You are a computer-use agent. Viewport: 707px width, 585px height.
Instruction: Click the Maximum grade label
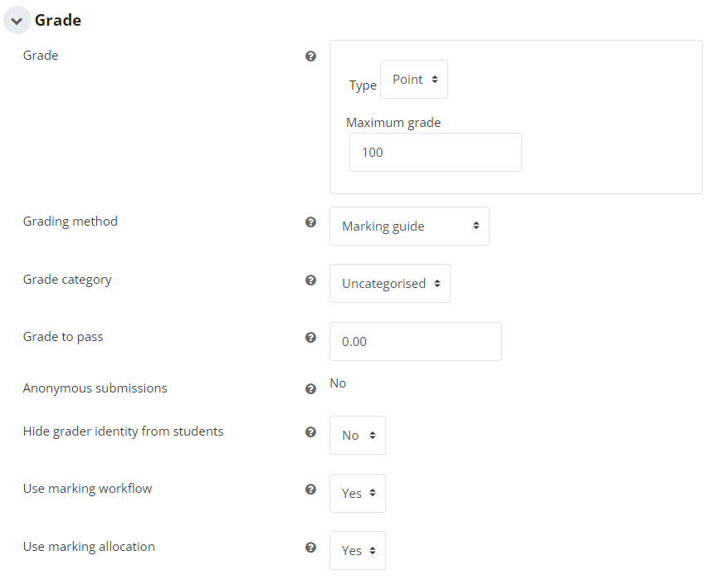click(393, 123)
